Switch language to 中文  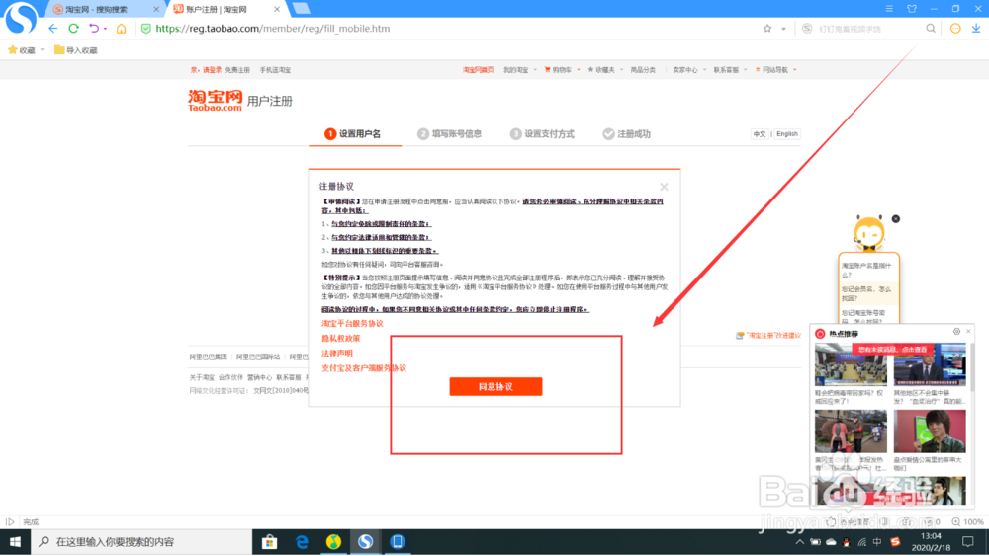click(760, 134)
